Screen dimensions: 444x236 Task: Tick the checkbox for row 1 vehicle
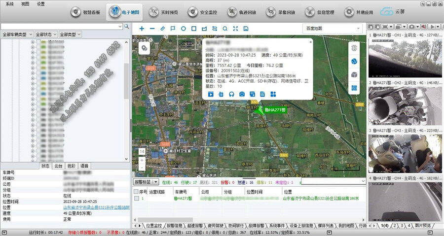[137, 198]
